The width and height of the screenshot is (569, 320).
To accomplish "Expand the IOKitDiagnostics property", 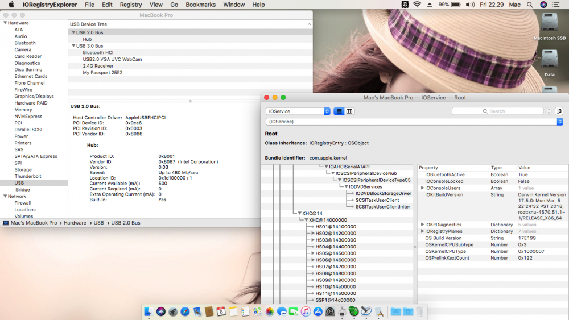I will [x=422, y=225].
